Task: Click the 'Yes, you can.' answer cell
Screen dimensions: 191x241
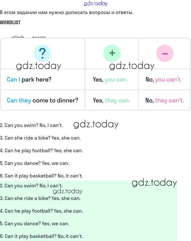Action: [110, 79]
